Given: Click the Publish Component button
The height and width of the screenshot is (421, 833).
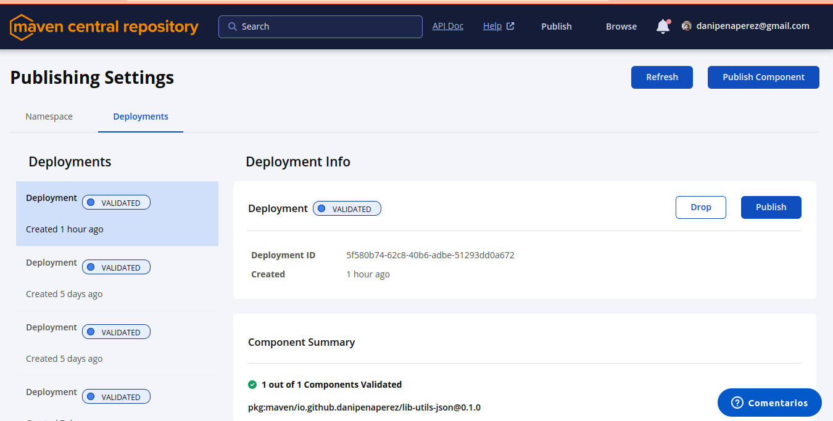Looking at the screenshot, I should click(x=763, y=77).
